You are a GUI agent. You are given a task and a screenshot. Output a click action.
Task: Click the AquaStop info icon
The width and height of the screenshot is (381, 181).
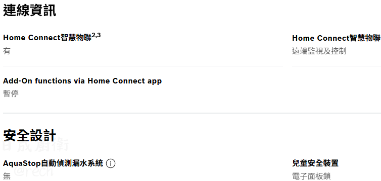pyautogui.click(x=111, y=163)
